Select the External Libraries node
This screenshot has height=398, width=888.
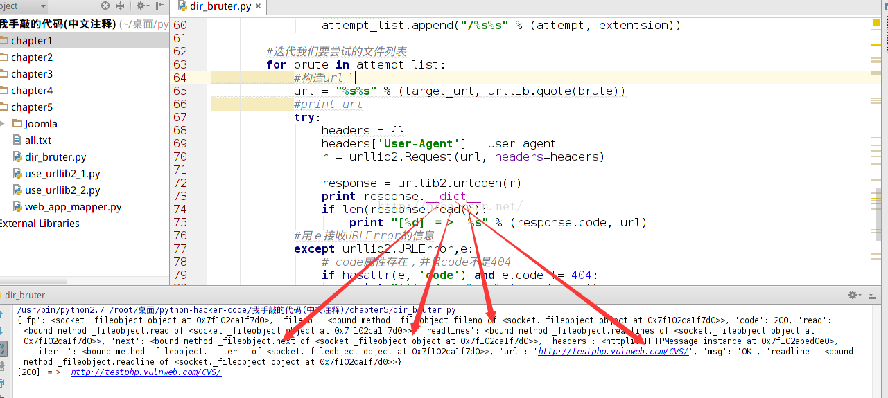[40, 224]
